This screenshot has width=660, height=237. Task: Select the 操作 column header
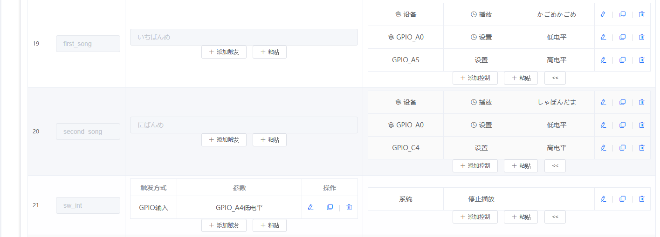(x=330, y=188)
